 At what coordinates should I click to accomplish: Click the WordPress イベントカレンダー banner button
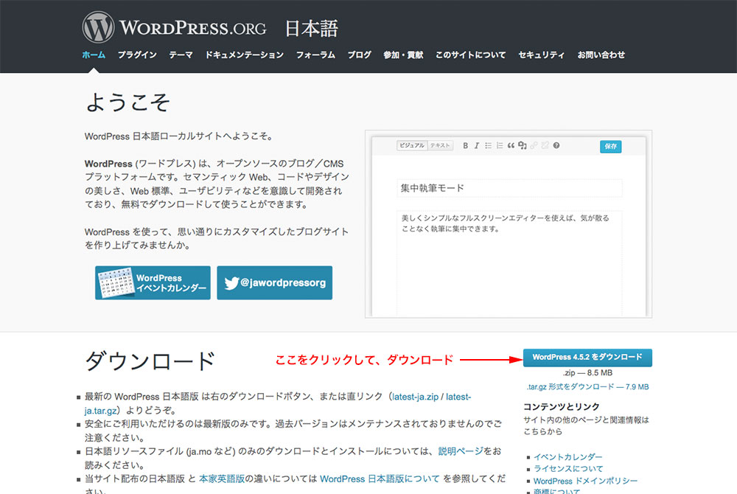tap(153, 283)
